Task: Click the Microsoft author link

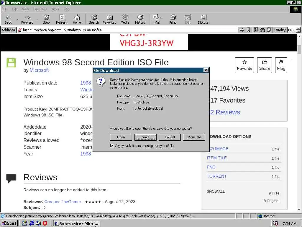Action: pyautogui.click(x=39, y=70)
